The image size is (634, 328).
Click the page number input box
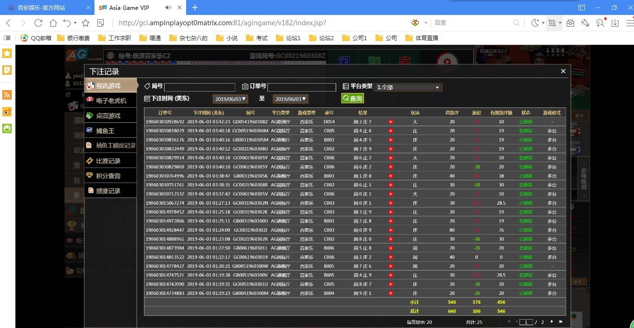coord(527,322)
